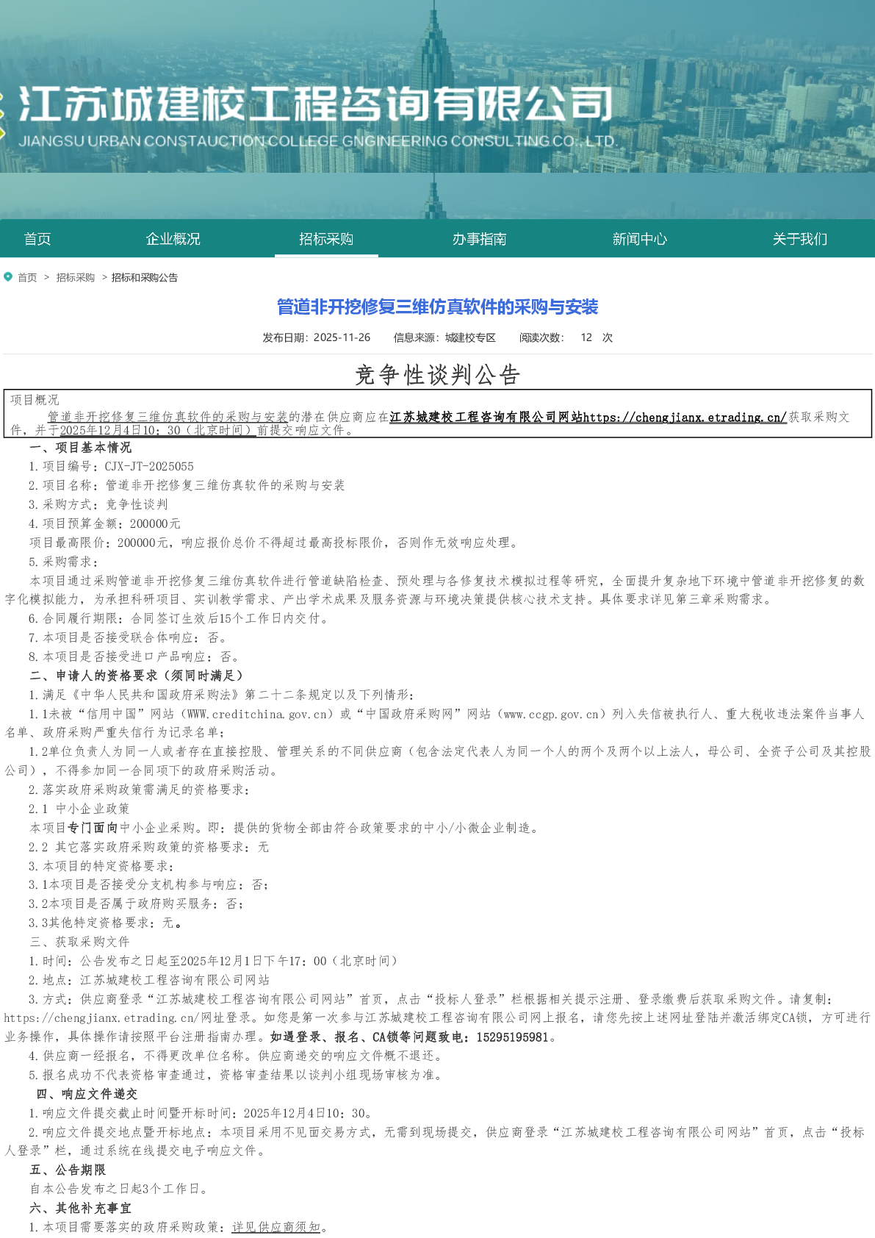Open the 首页 navigation menu item
The width and height of the screenshot is (875, 1238).
(x=37, y=239)
